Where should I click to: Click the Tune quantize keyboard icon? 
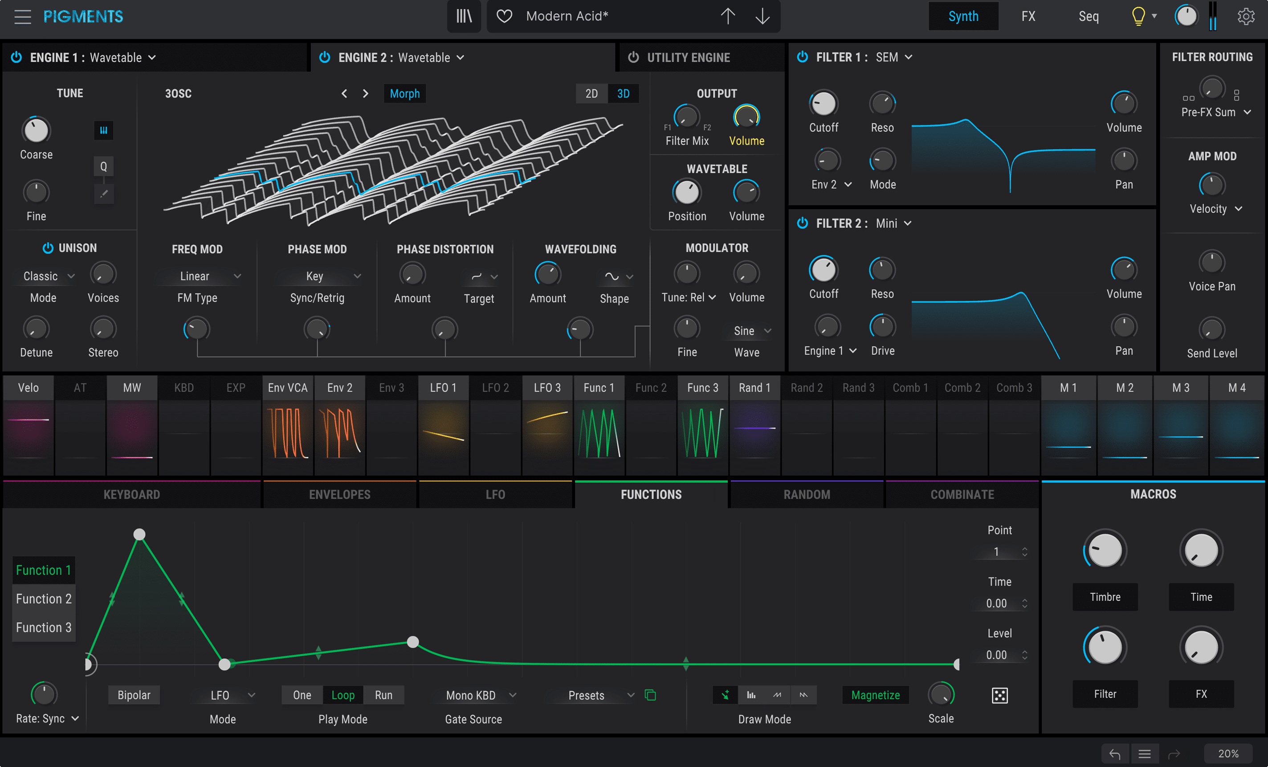(x=103, y=130)
